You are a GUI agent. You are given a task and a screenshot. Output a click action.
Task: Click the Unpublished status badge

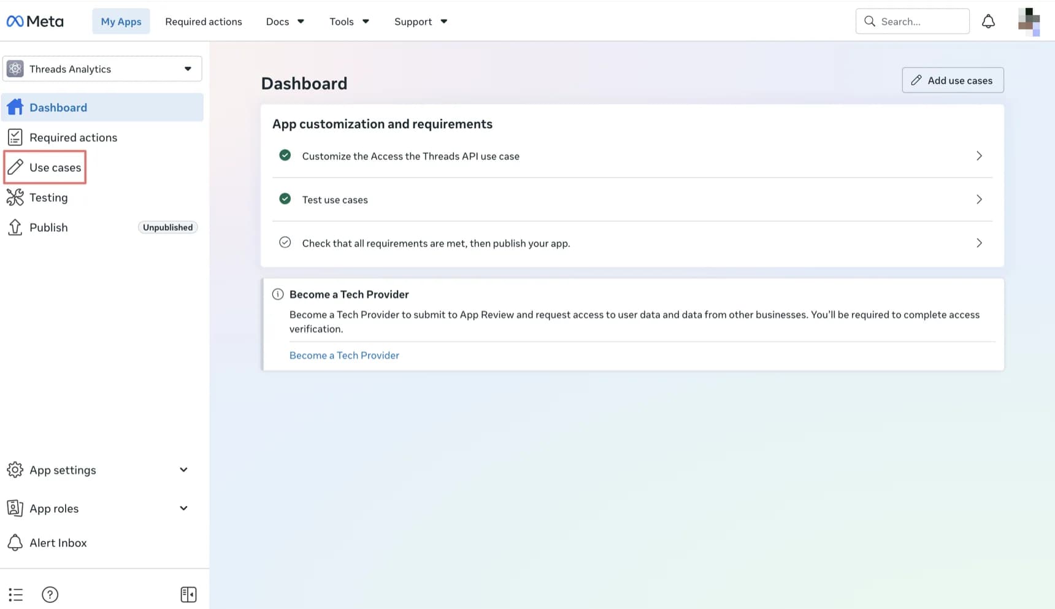(x=167, y=228)
